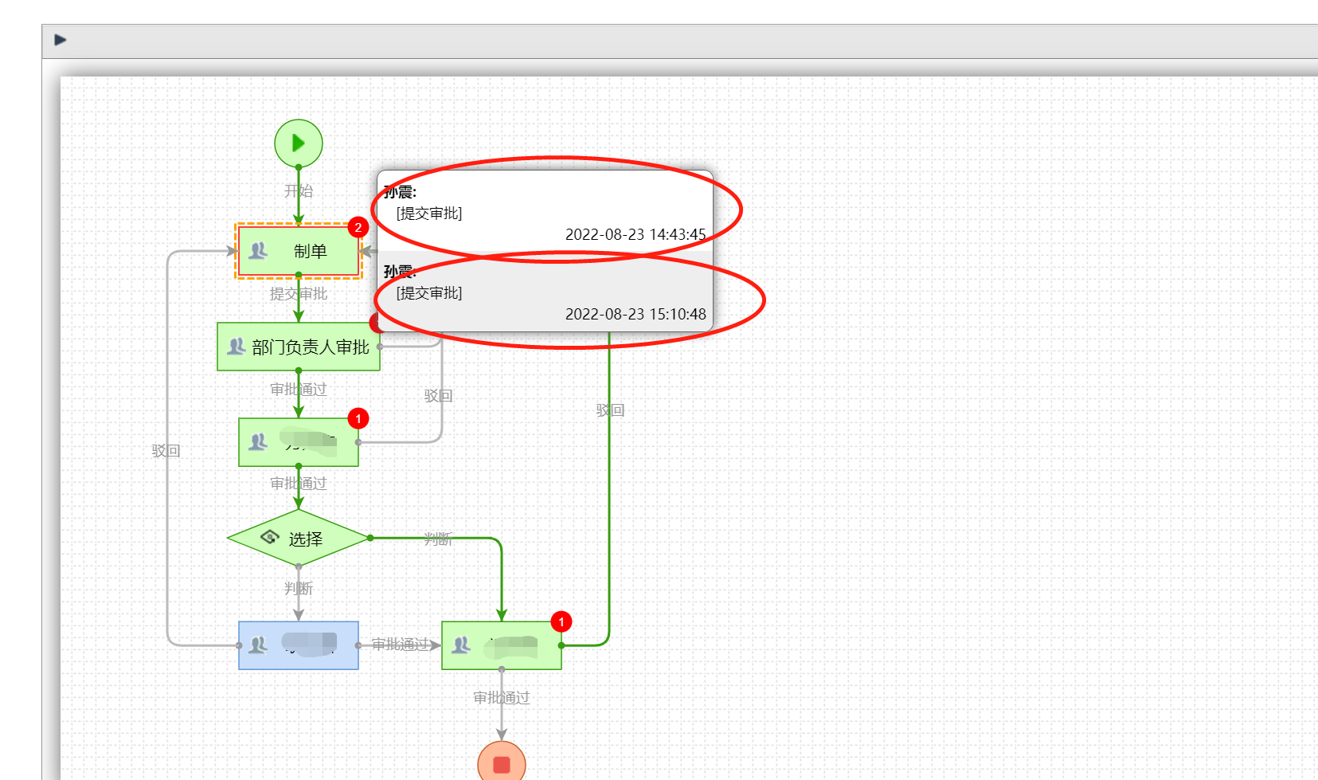This screenshot has width=1318, height=780.
Task: Click the 选择 decision diamond
Action: (x=299, y=538)
